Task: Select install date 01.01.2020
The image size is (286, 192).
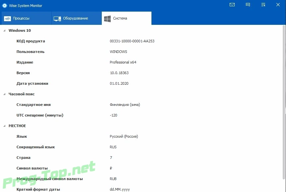Action: click(119, 83)
